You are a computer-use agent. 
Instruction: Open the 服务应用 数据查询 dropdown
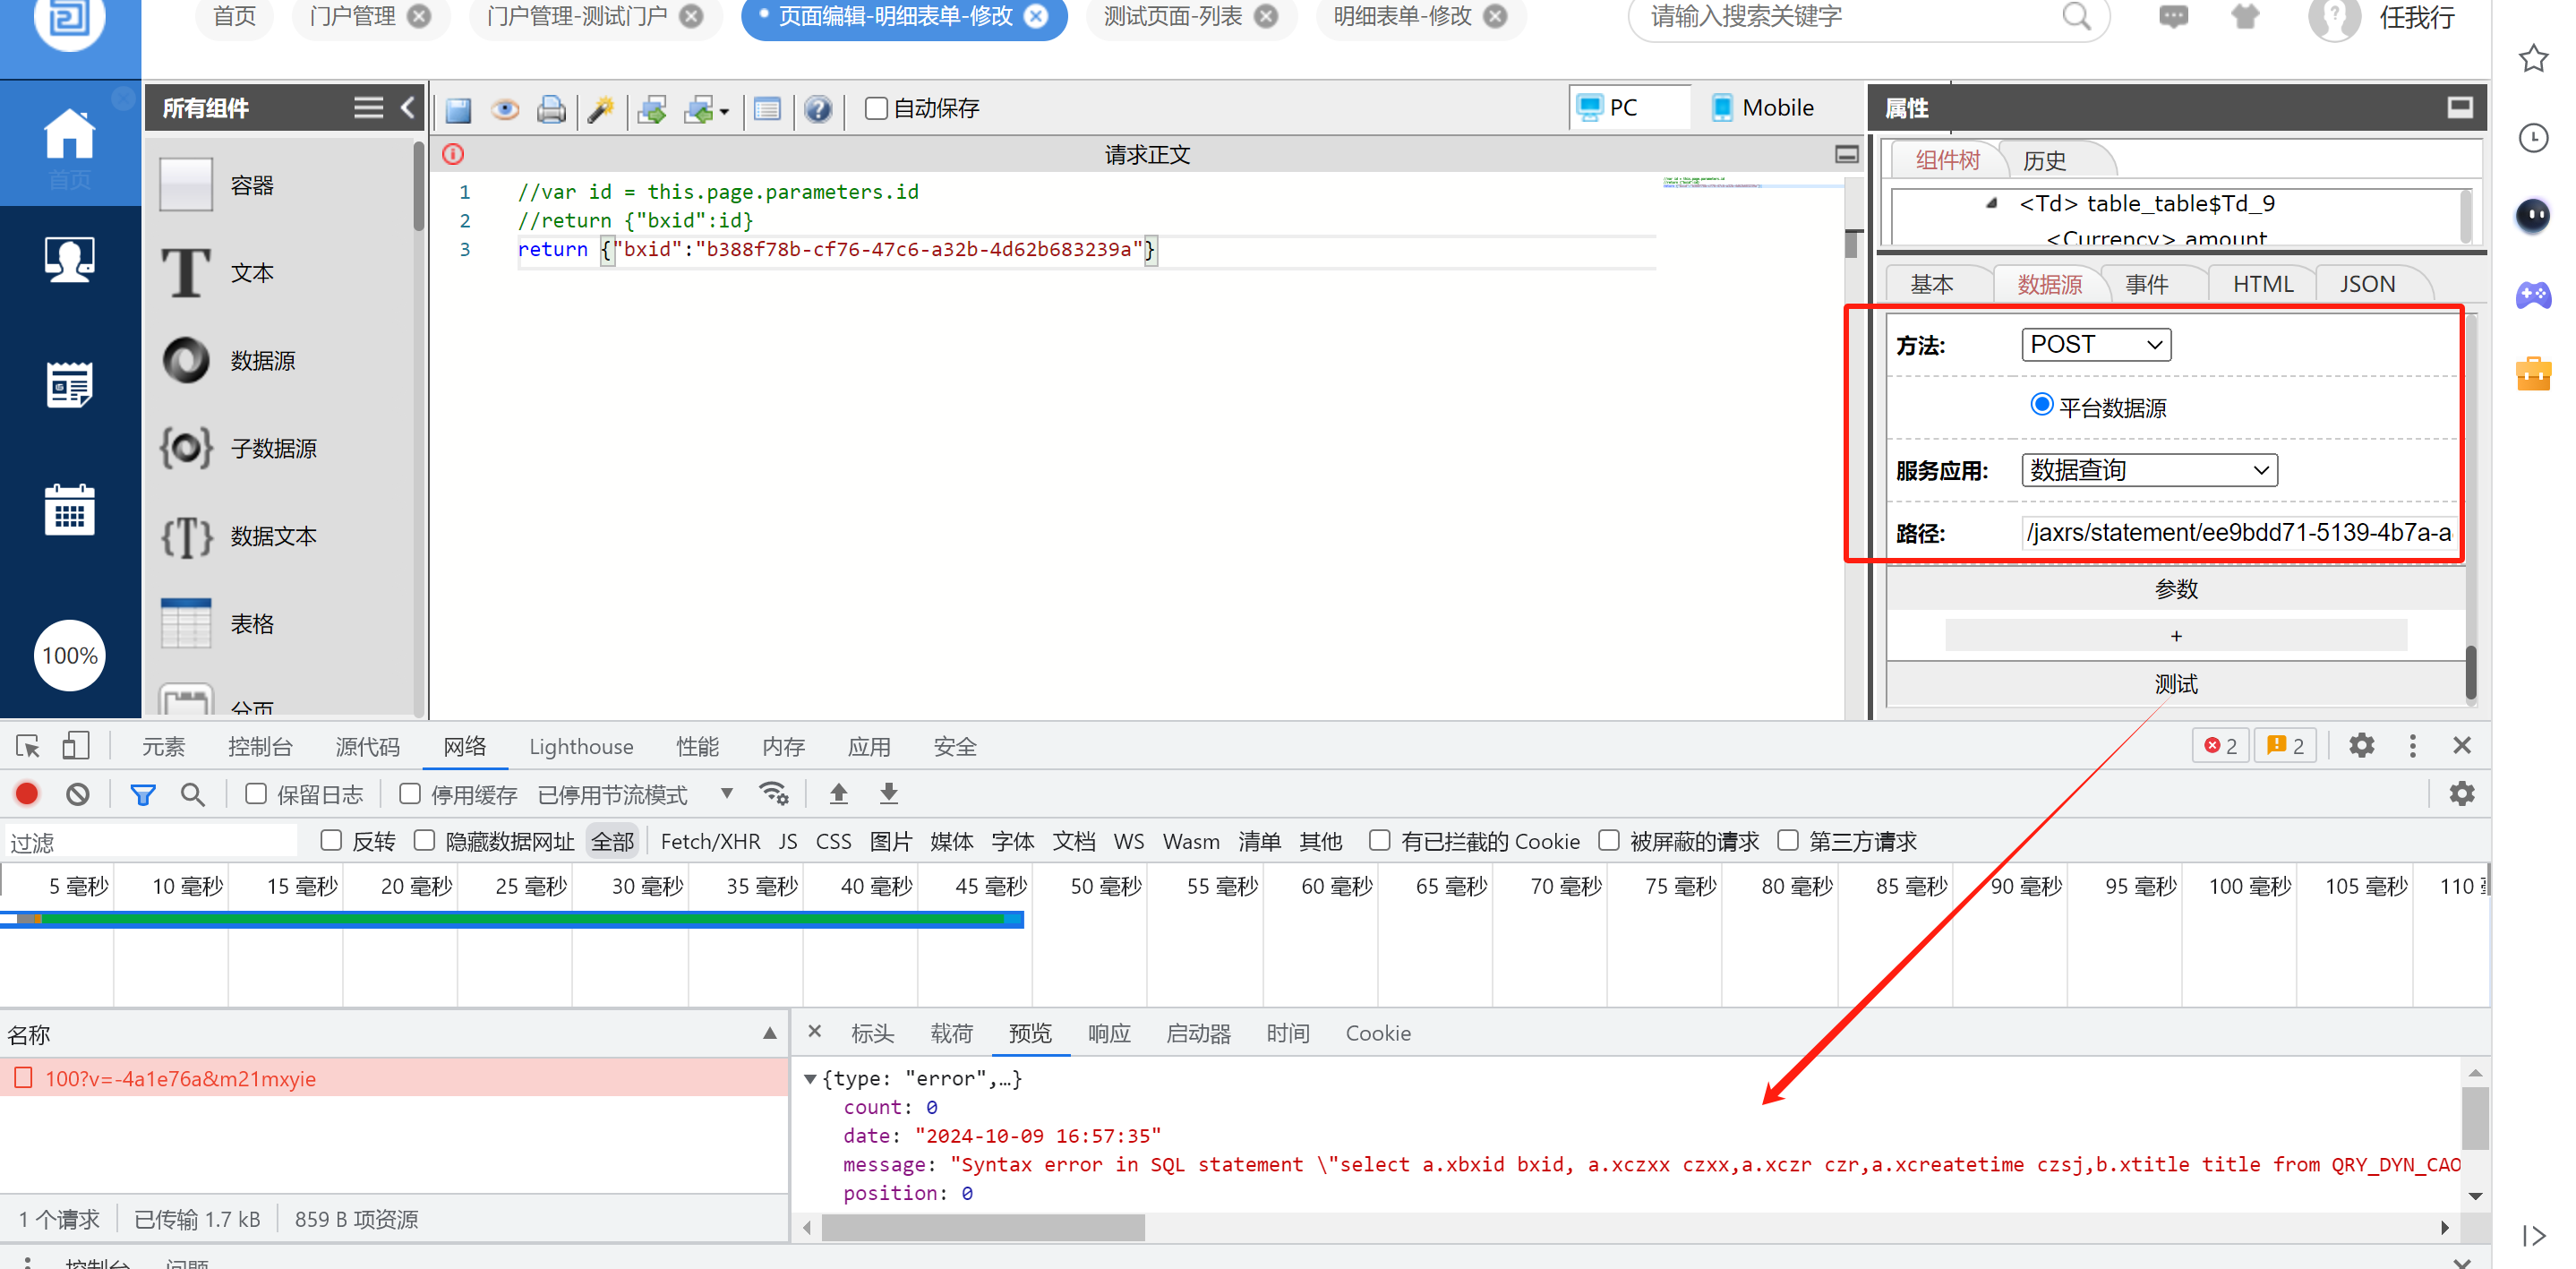click(x=2149, y=470)
